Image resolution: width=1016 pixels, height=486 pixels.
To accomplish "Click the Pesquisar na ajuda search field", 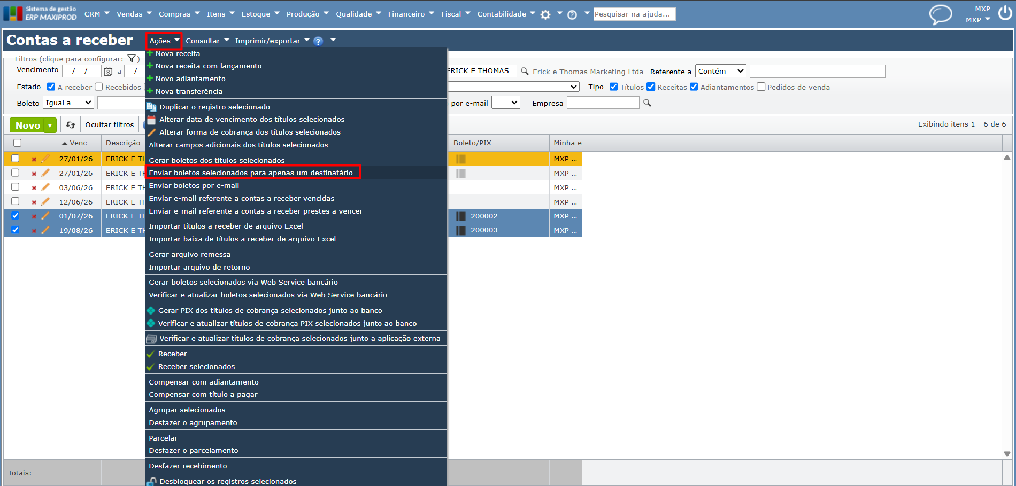I will 634,14.
